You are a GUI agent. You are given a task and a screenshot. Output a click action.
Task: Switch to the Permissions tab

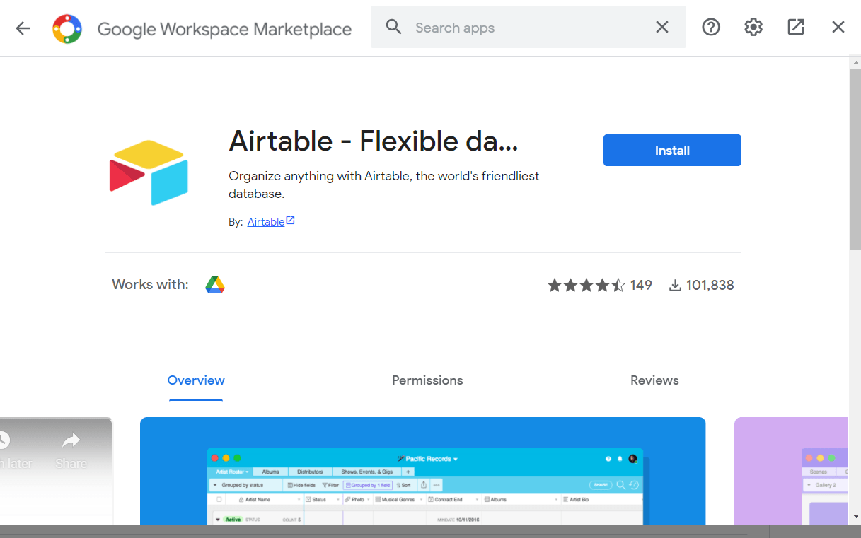tap(427, 380)
